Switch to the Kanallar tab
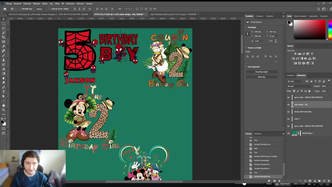This screenshot has width=332, height=187. click(x=290, y=75)
